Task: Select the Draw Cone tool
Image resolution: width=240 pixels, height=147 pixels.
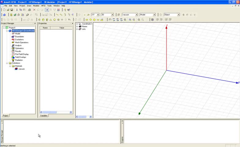Action: click(51, 20)
